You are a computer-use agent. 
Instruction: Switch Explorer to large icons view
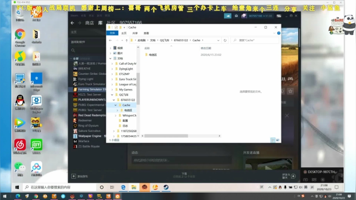[x=278, y=140]
